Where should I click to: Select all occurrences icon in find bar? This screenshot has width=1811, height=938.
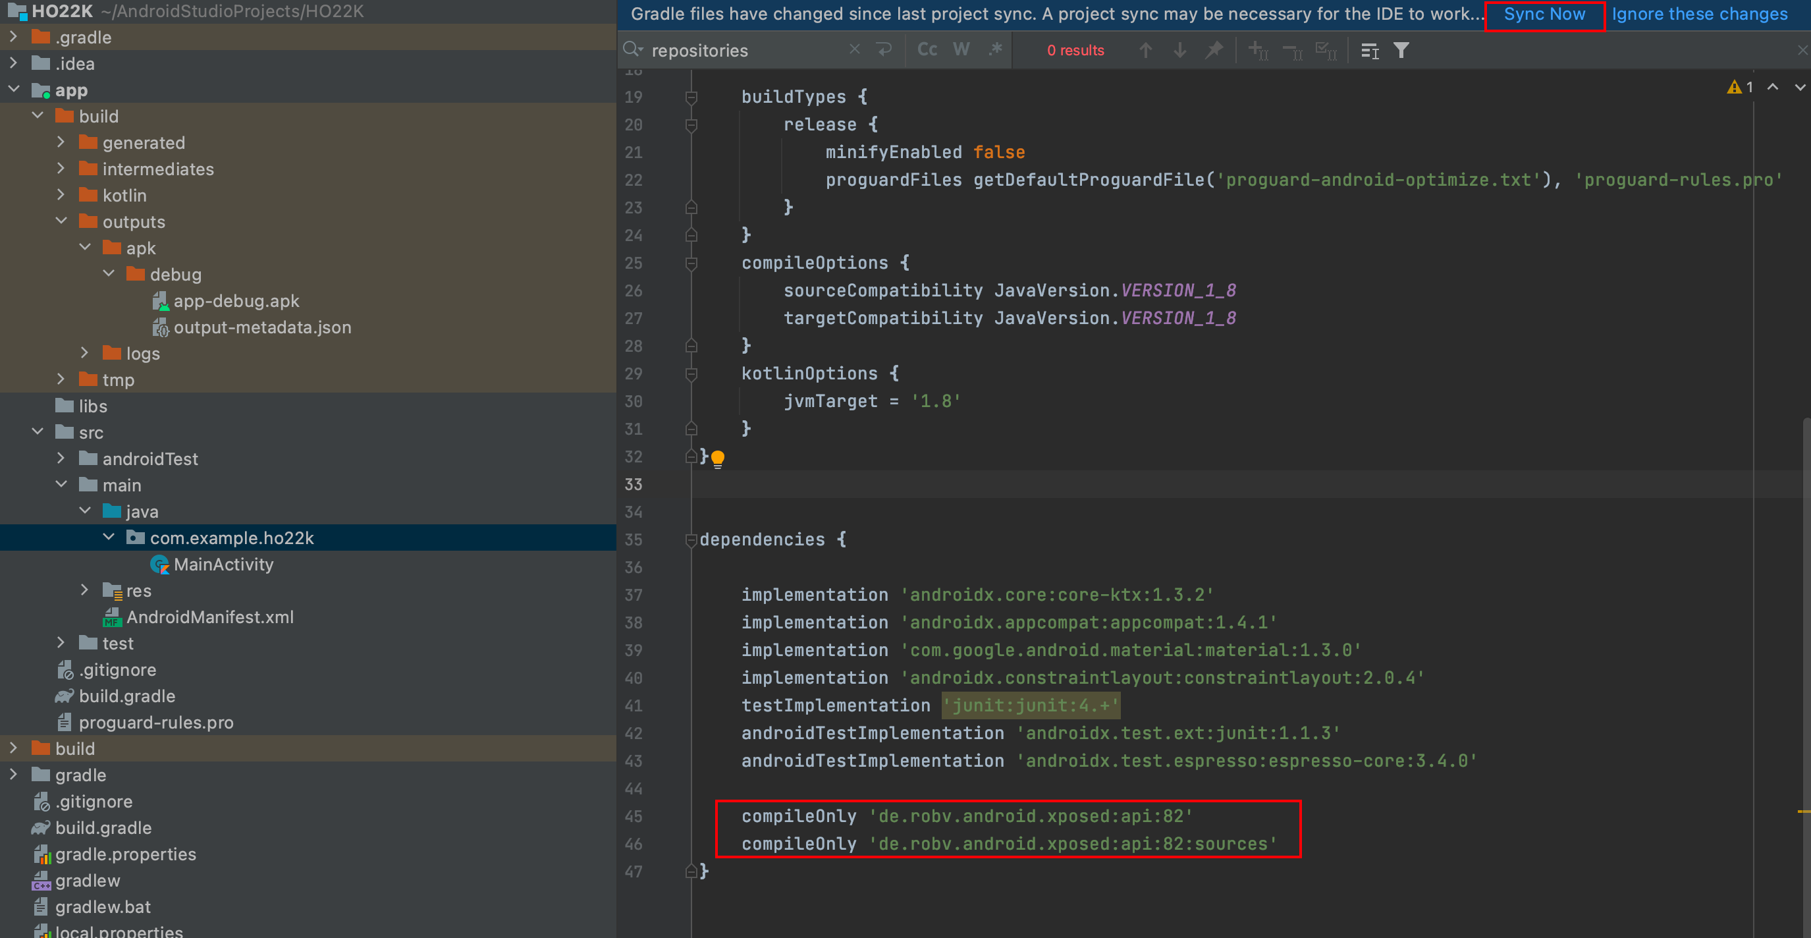(x=1326, y=50)
